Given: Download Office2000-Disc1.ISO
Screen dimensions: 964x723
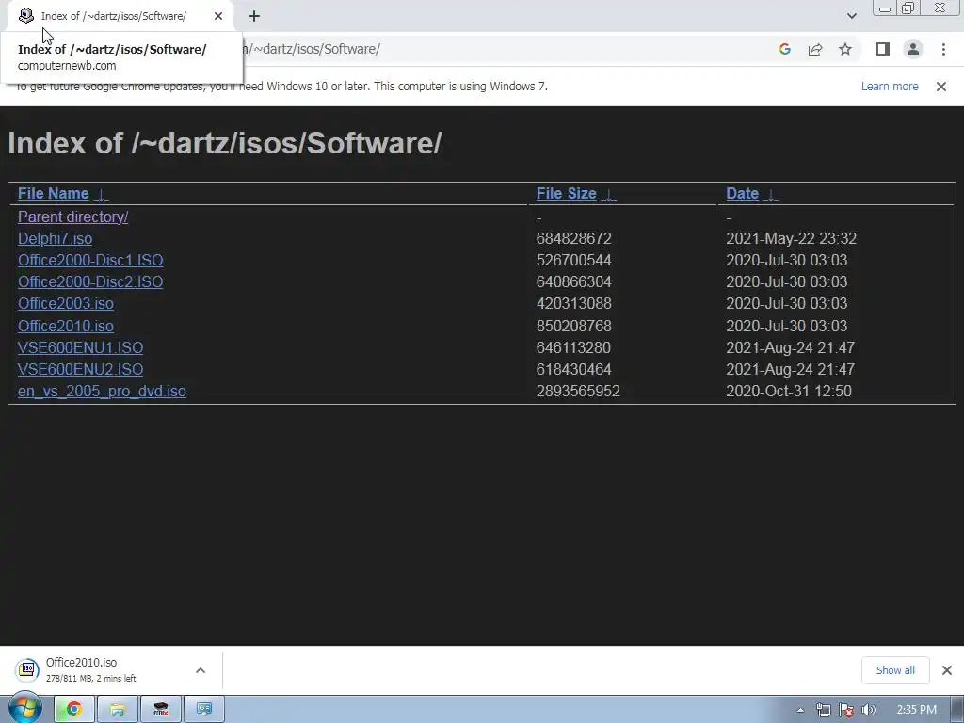Looking at the screenshot, I should (90, 260).
